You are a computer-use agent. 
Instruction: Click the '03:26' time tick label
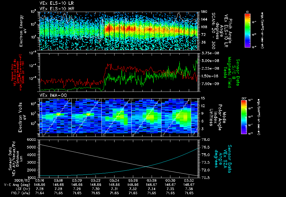[x=133, y=181]
